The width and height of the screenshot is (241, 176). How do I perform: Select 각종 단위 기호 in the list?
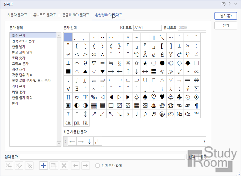(33, 75)
